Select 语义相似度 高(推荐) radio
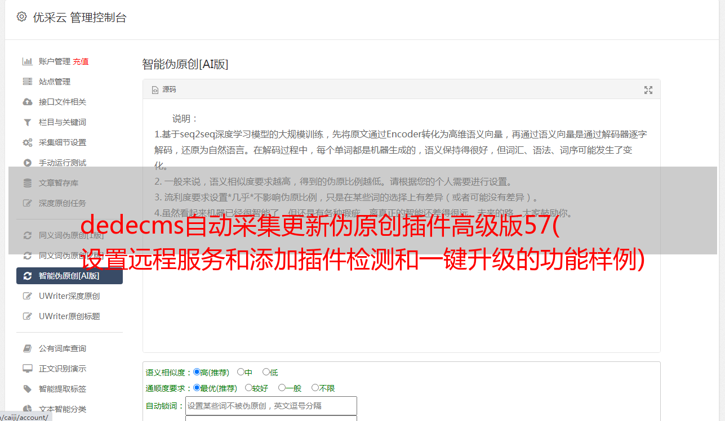725x421 pixels. tap(197, 372)
